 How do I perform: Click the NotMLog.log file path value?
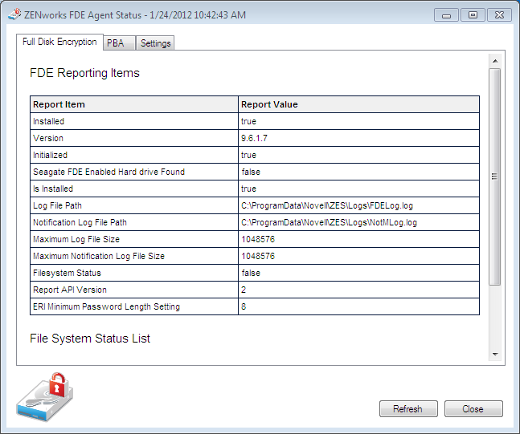point(329,222)
